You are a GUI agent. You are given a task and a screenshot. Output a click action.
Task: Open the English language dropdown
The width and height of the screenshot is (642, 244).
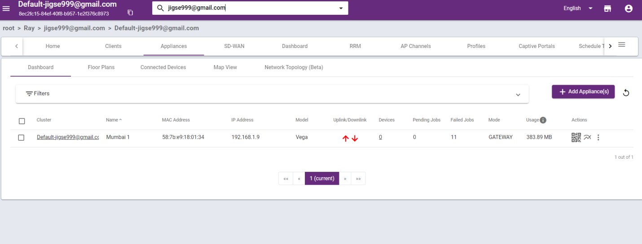(x=578, y=8)
